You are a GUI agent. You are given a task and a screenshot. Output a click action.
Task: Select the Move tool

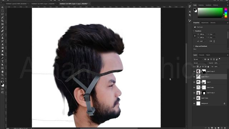click(3, 7)
